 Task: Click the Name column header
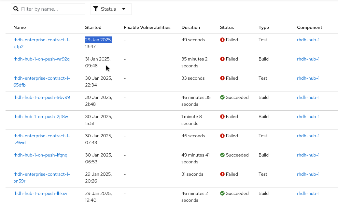click(x=20, y=28)
